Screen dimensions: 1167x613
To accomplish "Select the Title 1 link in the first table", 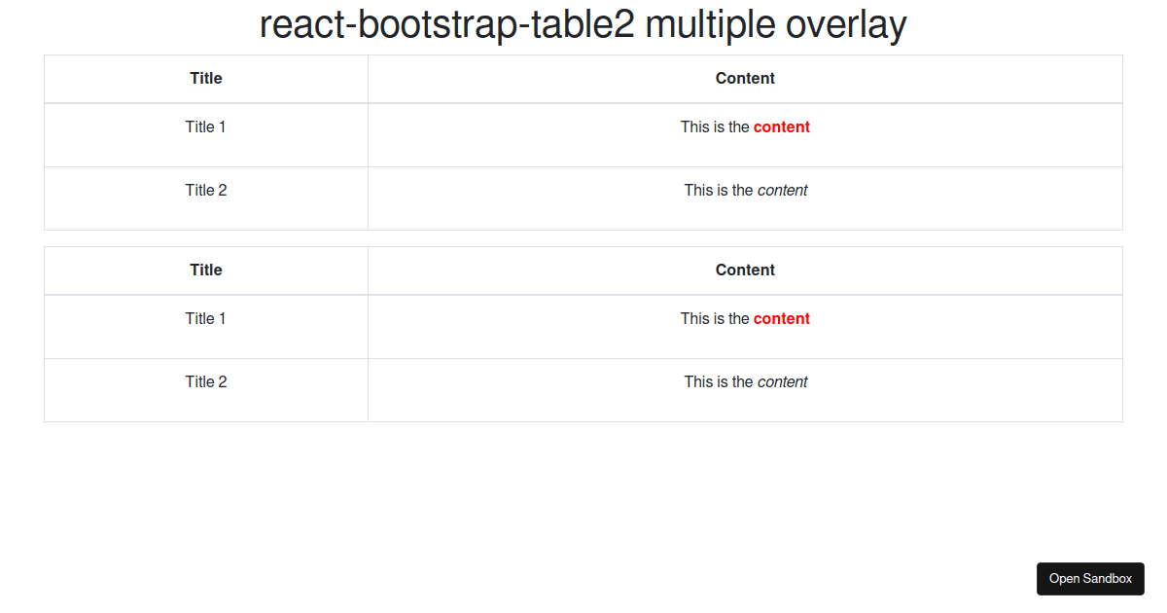I will pos(205,126).
